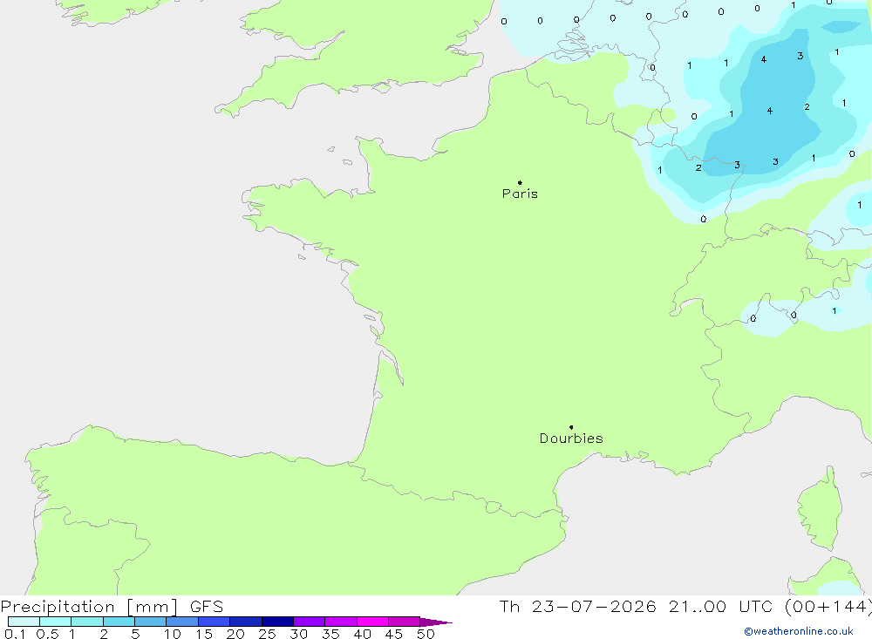
Task: Pick the legend swatch between 2 and 5
Action: tap(119, 622)
